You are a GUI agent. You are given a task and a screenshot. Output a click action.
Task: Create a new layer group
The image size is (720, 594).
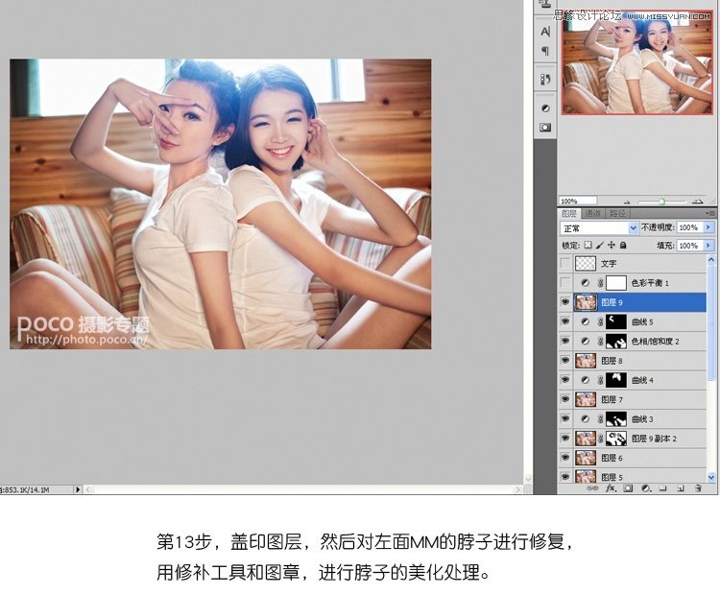[x=662, y=487]
